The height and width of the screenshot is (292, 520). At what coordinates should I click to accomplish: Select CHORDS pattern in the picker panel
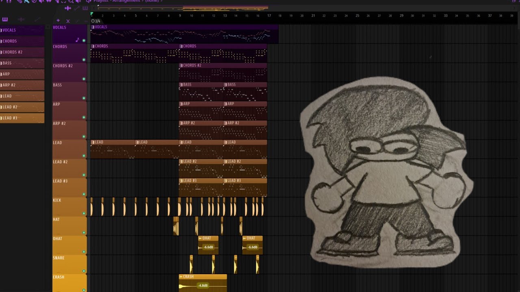click(x=22, y=41)
